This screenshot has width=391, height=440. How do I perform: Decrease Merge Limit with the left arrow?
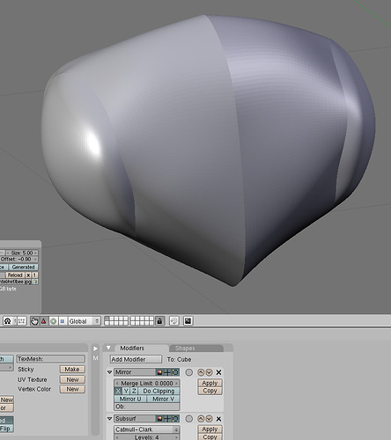[x=117, y=383]
